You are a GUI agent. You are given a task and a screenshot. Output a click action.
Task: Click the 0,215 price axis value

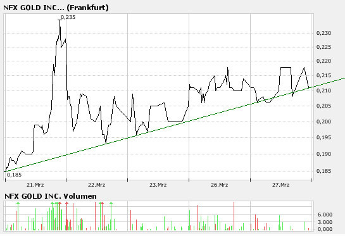click(323, 76)
